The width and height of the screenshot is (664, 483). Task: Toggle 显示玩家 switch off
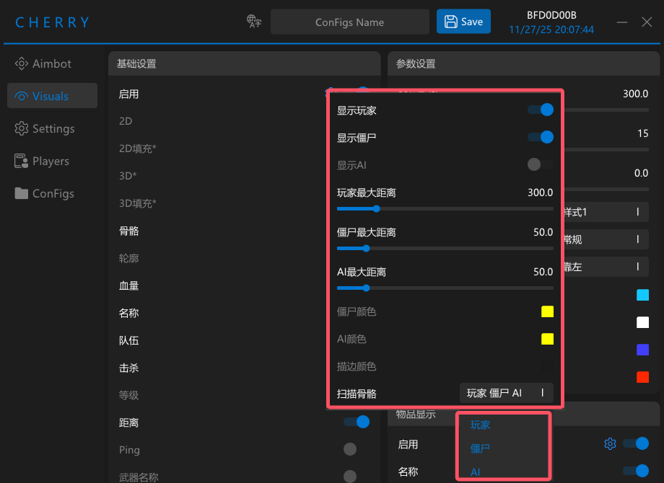pyautogui.click(x=541, y=110)
